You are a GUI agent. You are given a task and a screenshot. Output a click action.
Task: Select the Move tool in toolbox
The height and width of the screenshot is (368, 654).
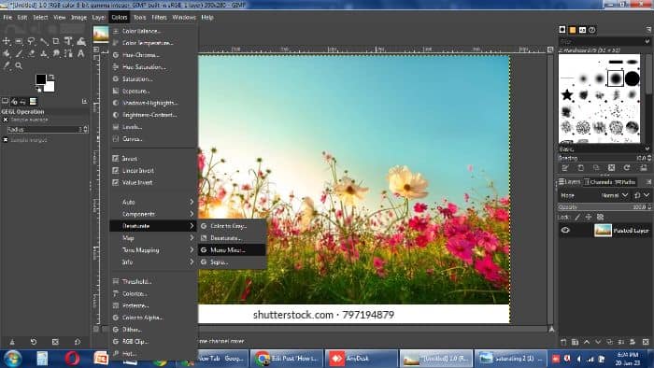click(x=7, y=41)
